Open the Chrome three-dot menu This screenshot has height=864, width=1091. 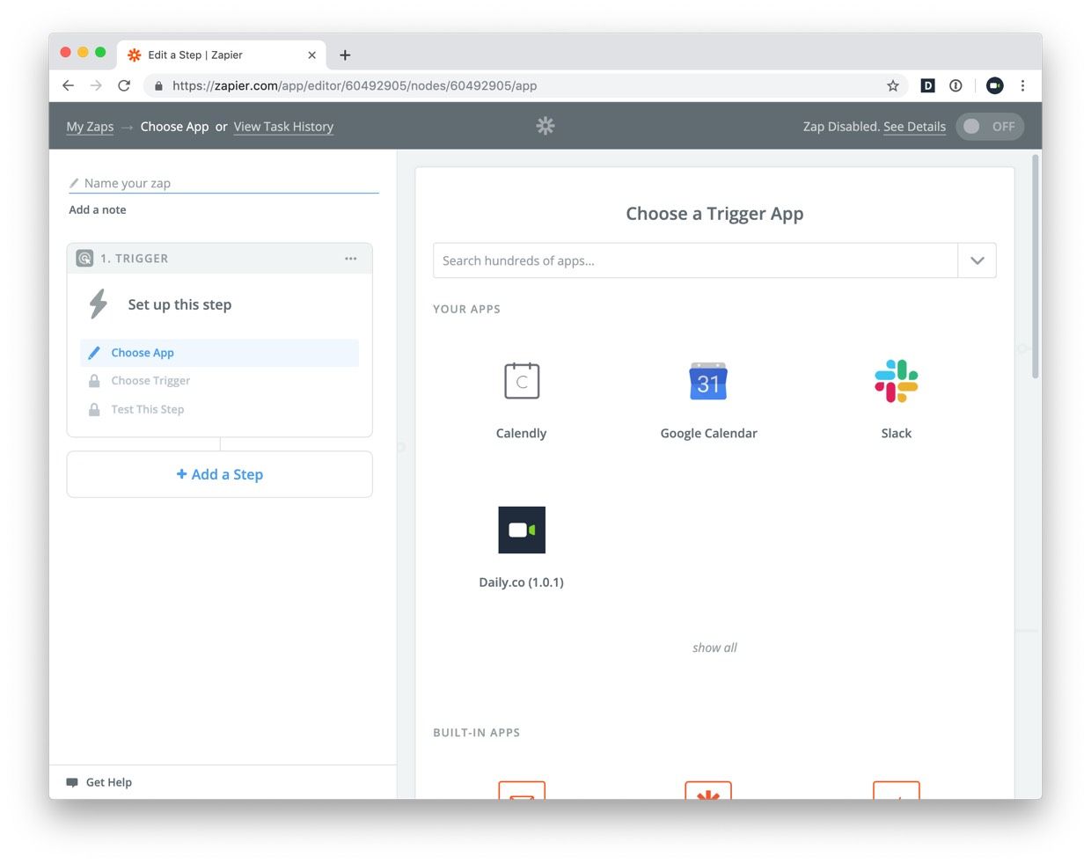(x=1022, y=85)
